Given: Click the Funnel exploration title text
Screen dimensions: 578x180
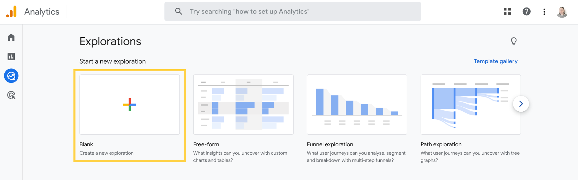Looking at the screenshot, I should pyautogui.click(x=330, y=144).
